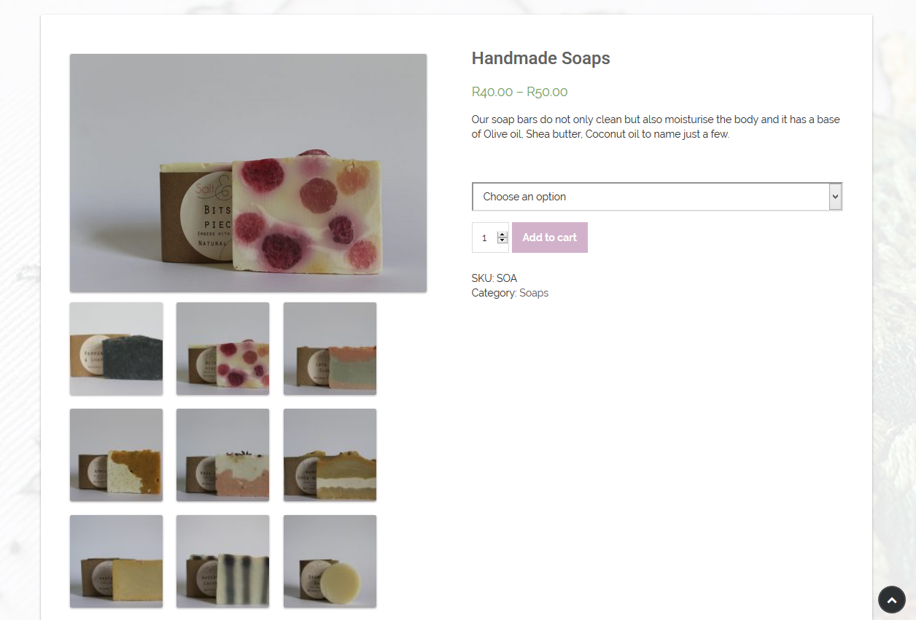This screenshot has height=620, width=916.
Task: Choose the orange and cream soap thumbnail
Action: coord(116,455)
